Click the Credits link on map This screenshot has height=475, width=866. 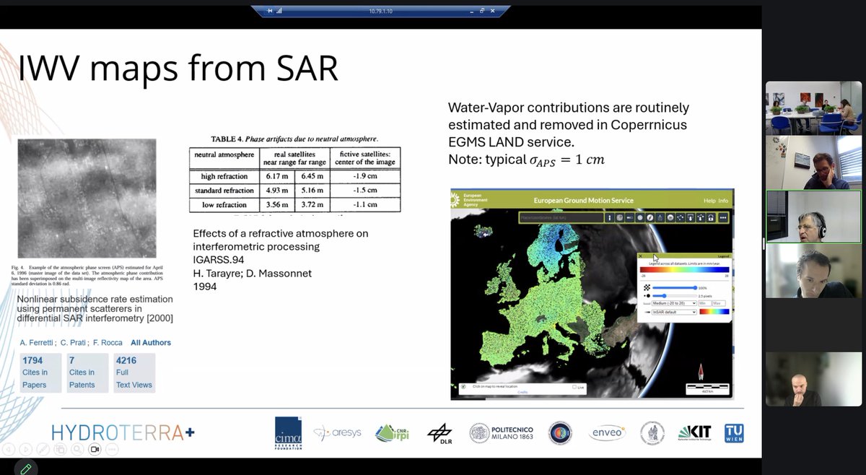click(523, 393)
